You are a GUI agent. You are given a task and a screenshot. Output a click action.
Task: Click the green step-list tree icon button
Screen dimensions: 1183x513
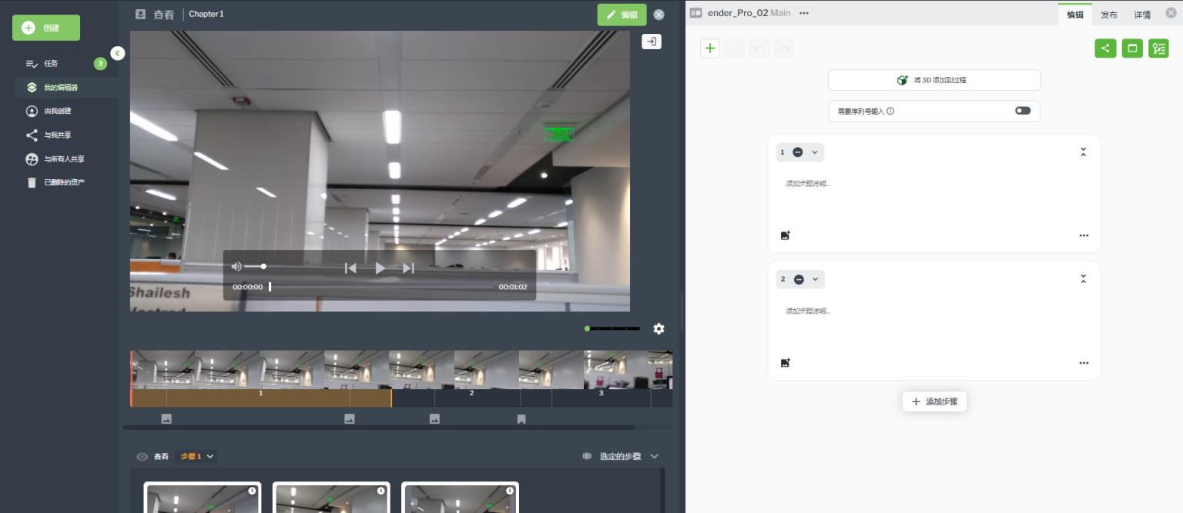1158,48
